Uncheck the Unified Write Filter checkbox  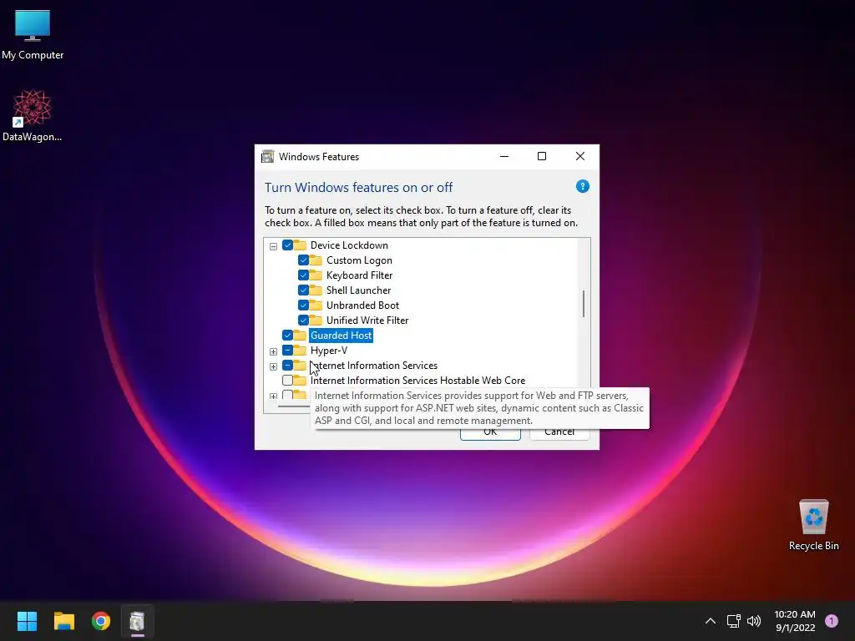pos(303,320)
